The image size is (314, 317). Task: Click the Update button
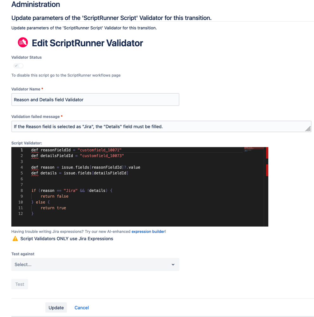pyautogui.click(x=56, y=308)
